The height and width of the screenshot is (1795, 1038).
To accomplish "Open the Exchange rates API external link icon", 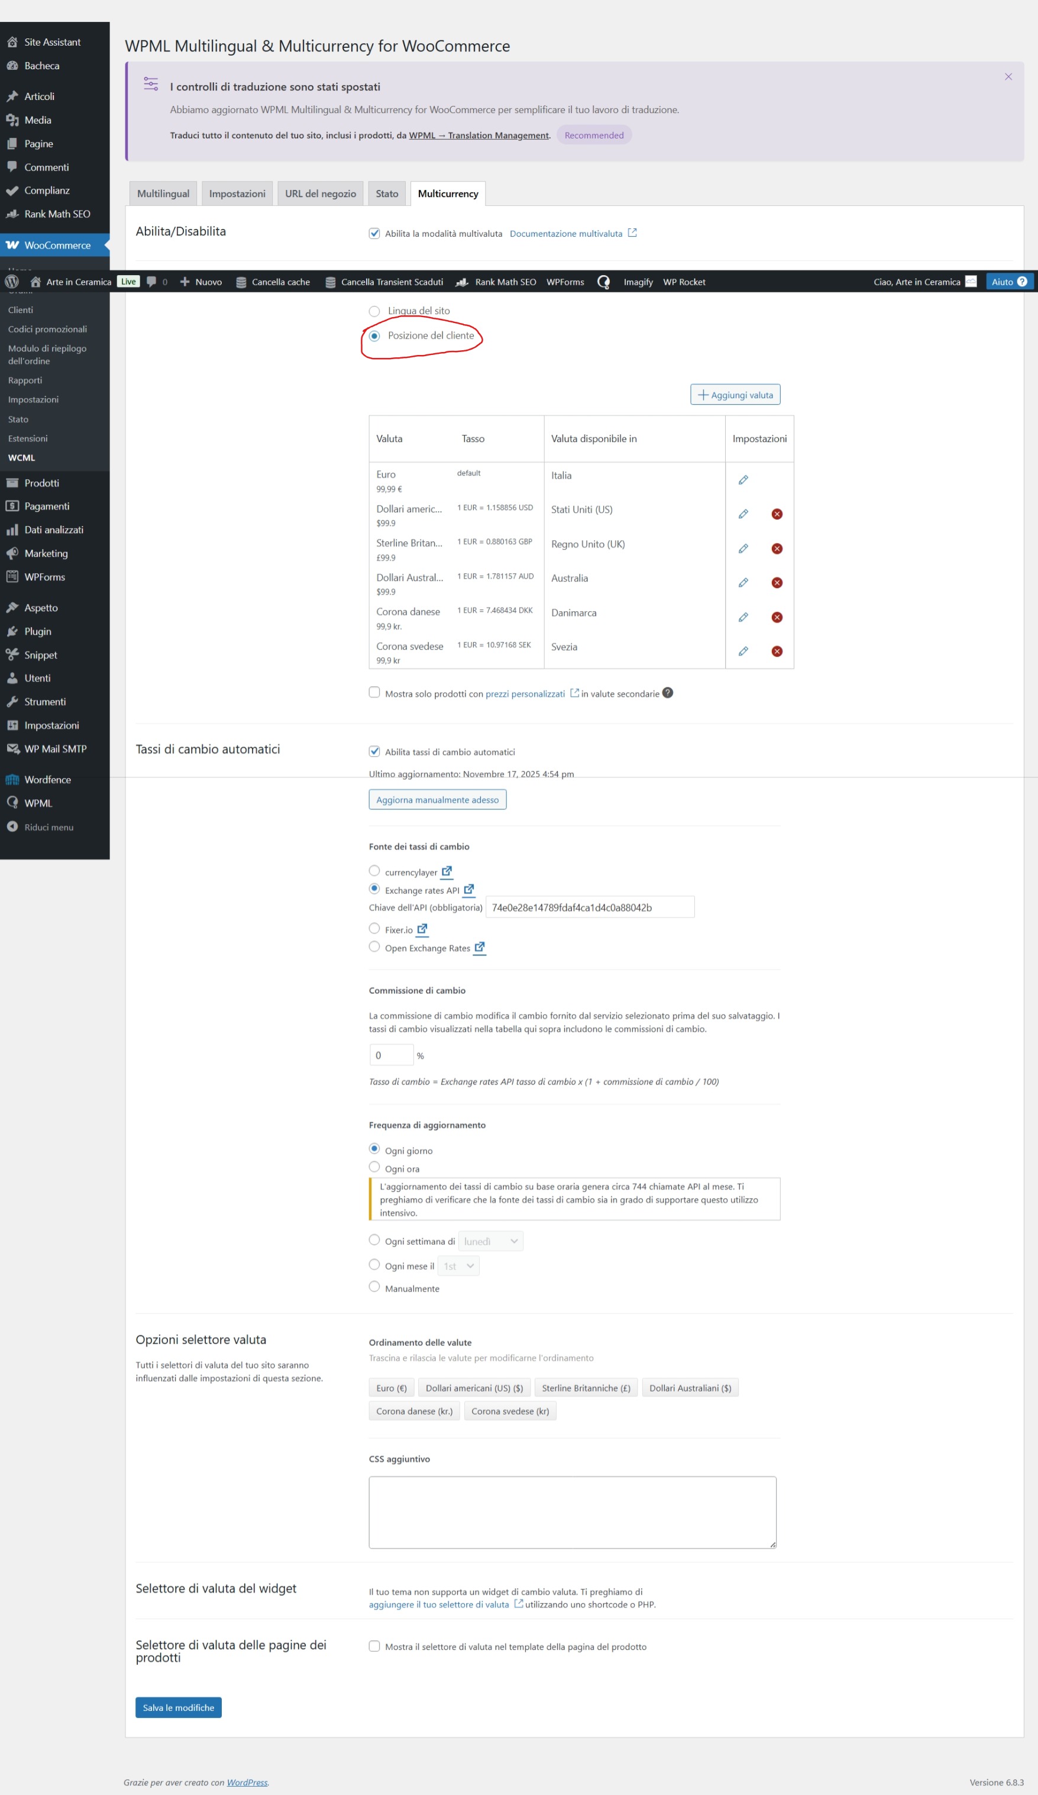I will (x=468, y=890).
